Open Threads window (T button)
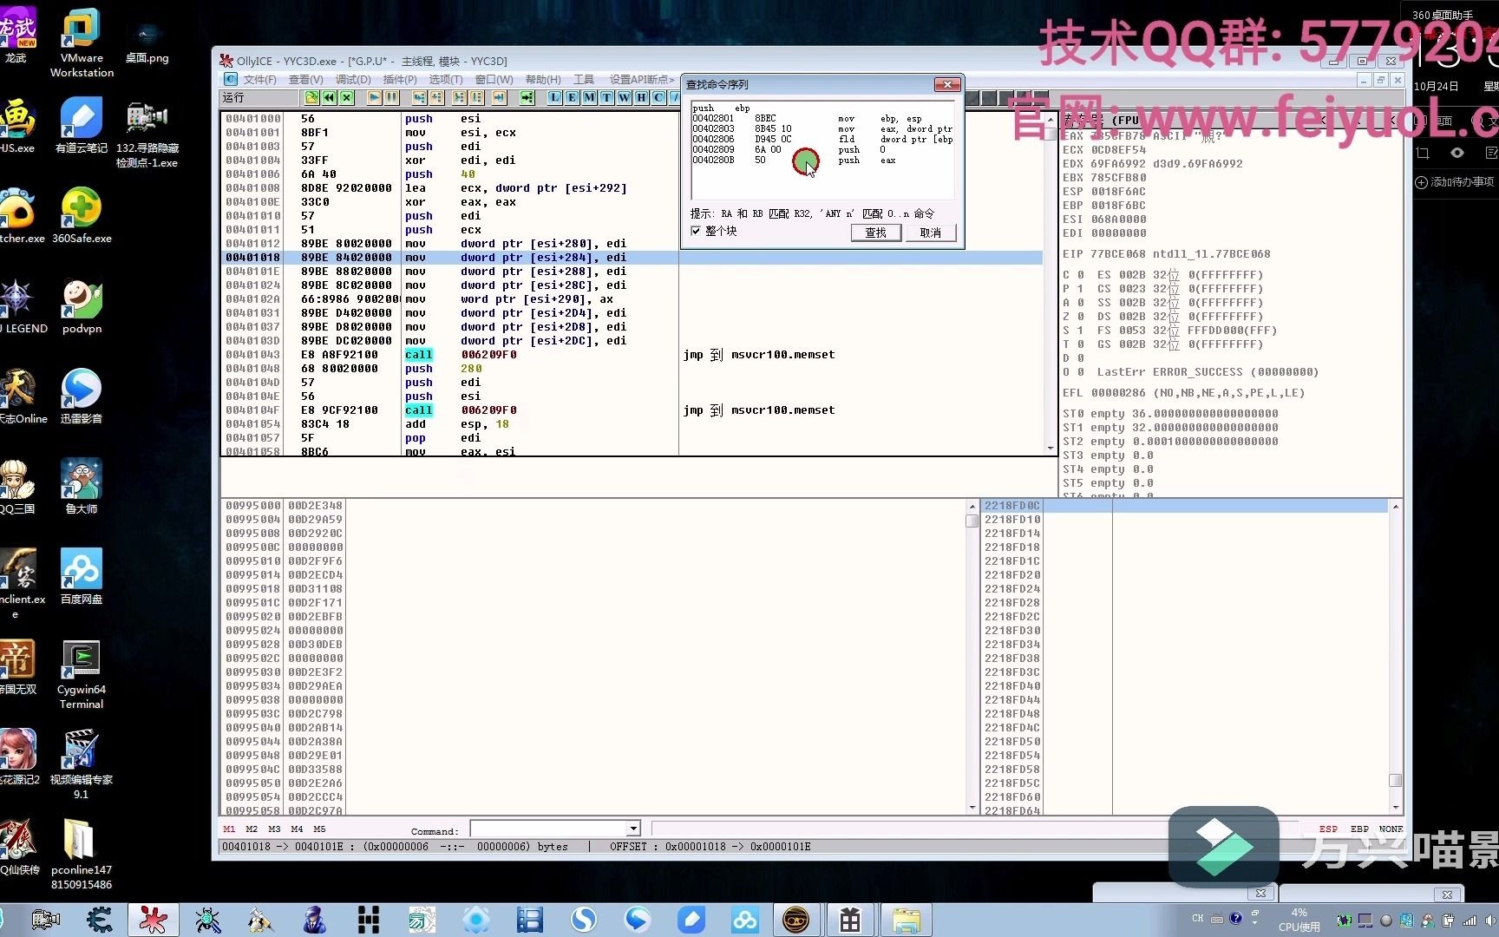This screenshot has height=937, width=1499. tap(606, 97)
